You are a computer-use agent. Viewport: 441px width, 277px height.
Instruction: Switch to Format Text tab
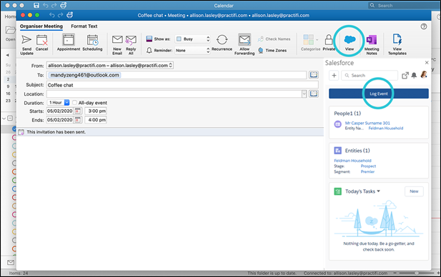click(x=84, y=26)
